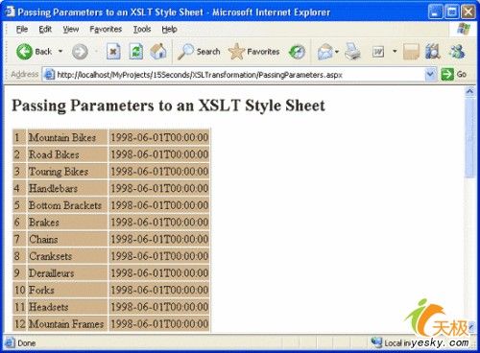Minimize the Internet Explorer window
The image size is (480, 353).
(x=436, y=12)
